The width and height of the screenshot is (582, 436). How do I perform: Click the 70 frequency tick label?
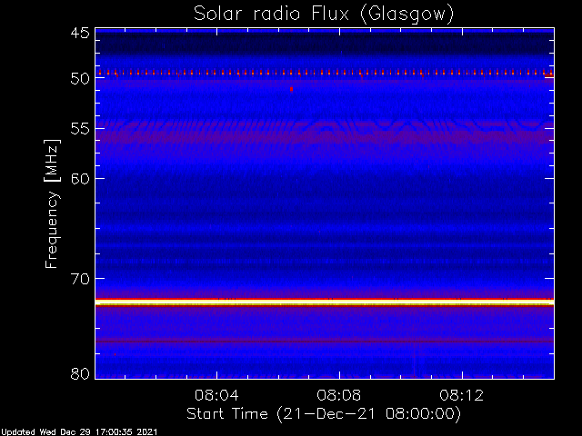click(80, 279)
